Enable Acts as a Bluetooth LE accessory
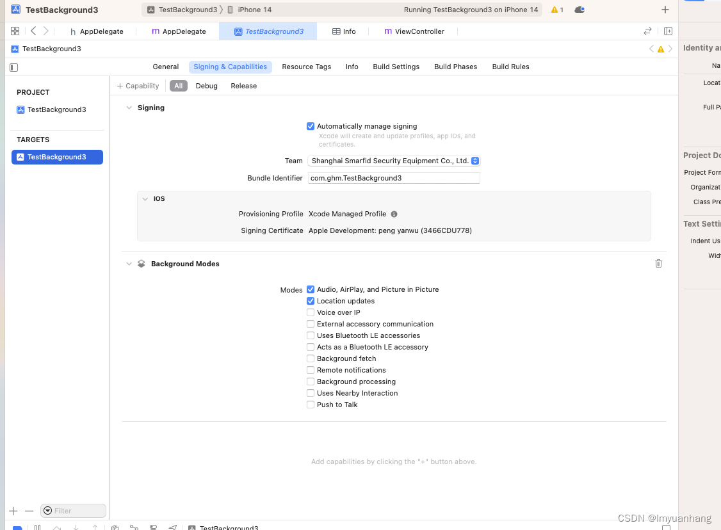Viewport: 721px width, 530px height. click(311, 346)
